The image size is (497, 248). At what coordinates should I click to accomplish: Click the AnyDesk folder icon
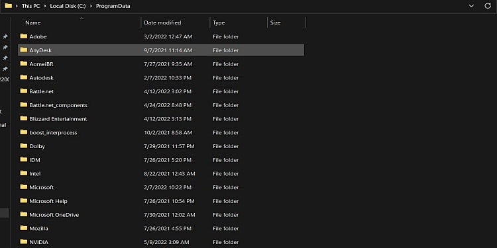pos(24,50)
